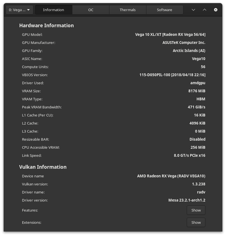Open the Thermals tab
Screen dimensions: 226x236
click(128, 10)
